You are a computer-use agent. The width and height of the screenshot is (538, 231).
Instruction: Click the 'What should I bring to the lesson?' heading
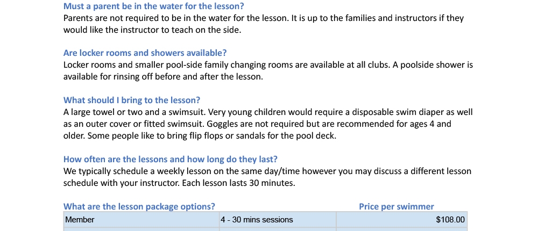coord(132,100)
